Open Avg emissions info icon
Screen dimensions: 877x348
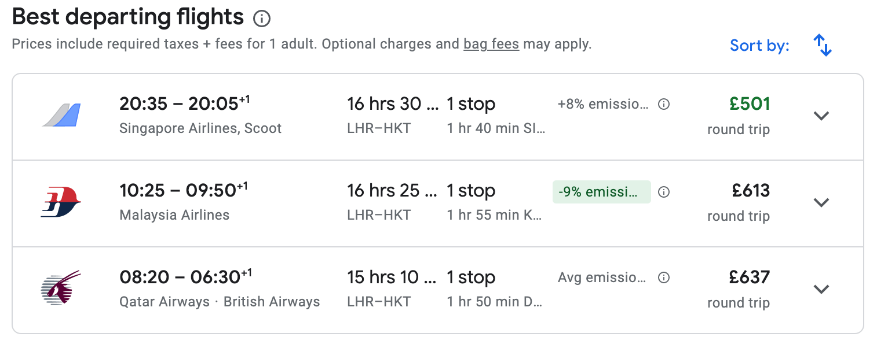(x=664, y=278)
